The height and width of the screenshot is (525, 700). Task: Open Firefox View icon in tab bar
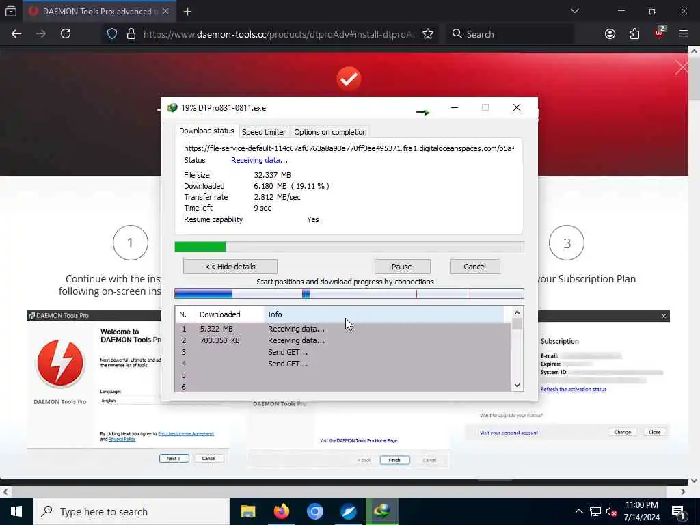click(11, 11)
